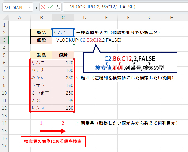Image resolution: width=188 pixels, height=152 pixels.
Task: Click the Select All corner triangle
Action: 4,18
